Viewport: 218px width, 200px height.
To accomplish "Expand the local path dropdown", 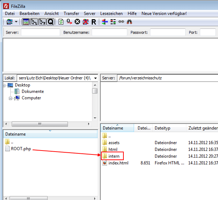I will (94, 78).
